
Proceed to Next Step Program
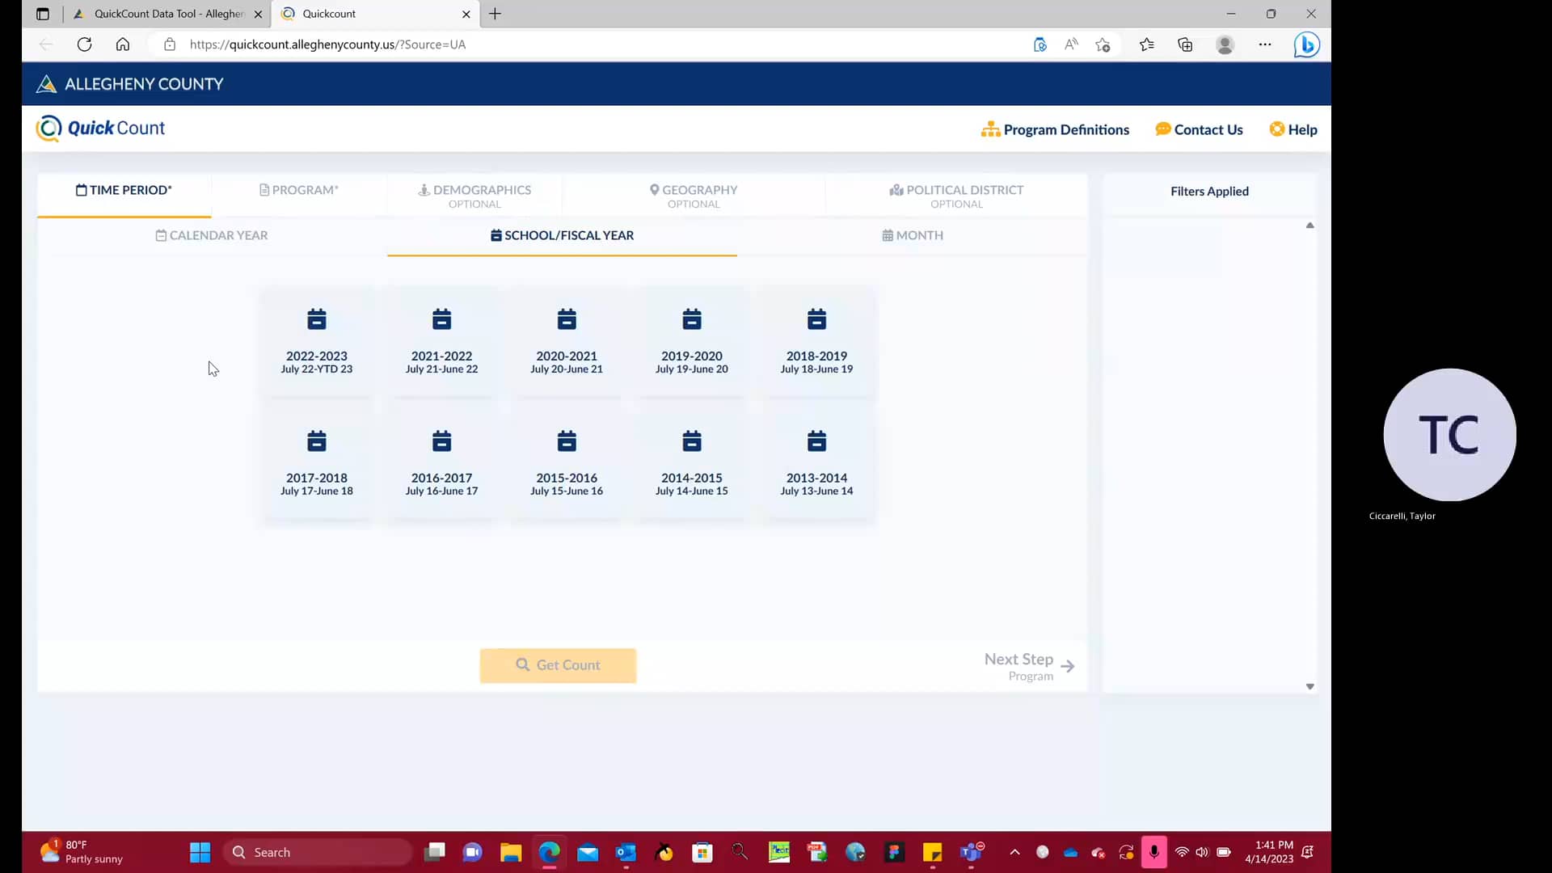[x=1028, y=665]
